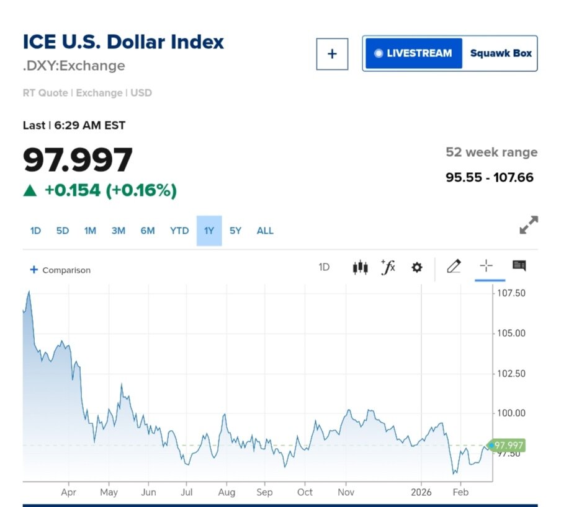Switch to the 5Y range
This screenshot has width=574, height=507.
(235, 231)
